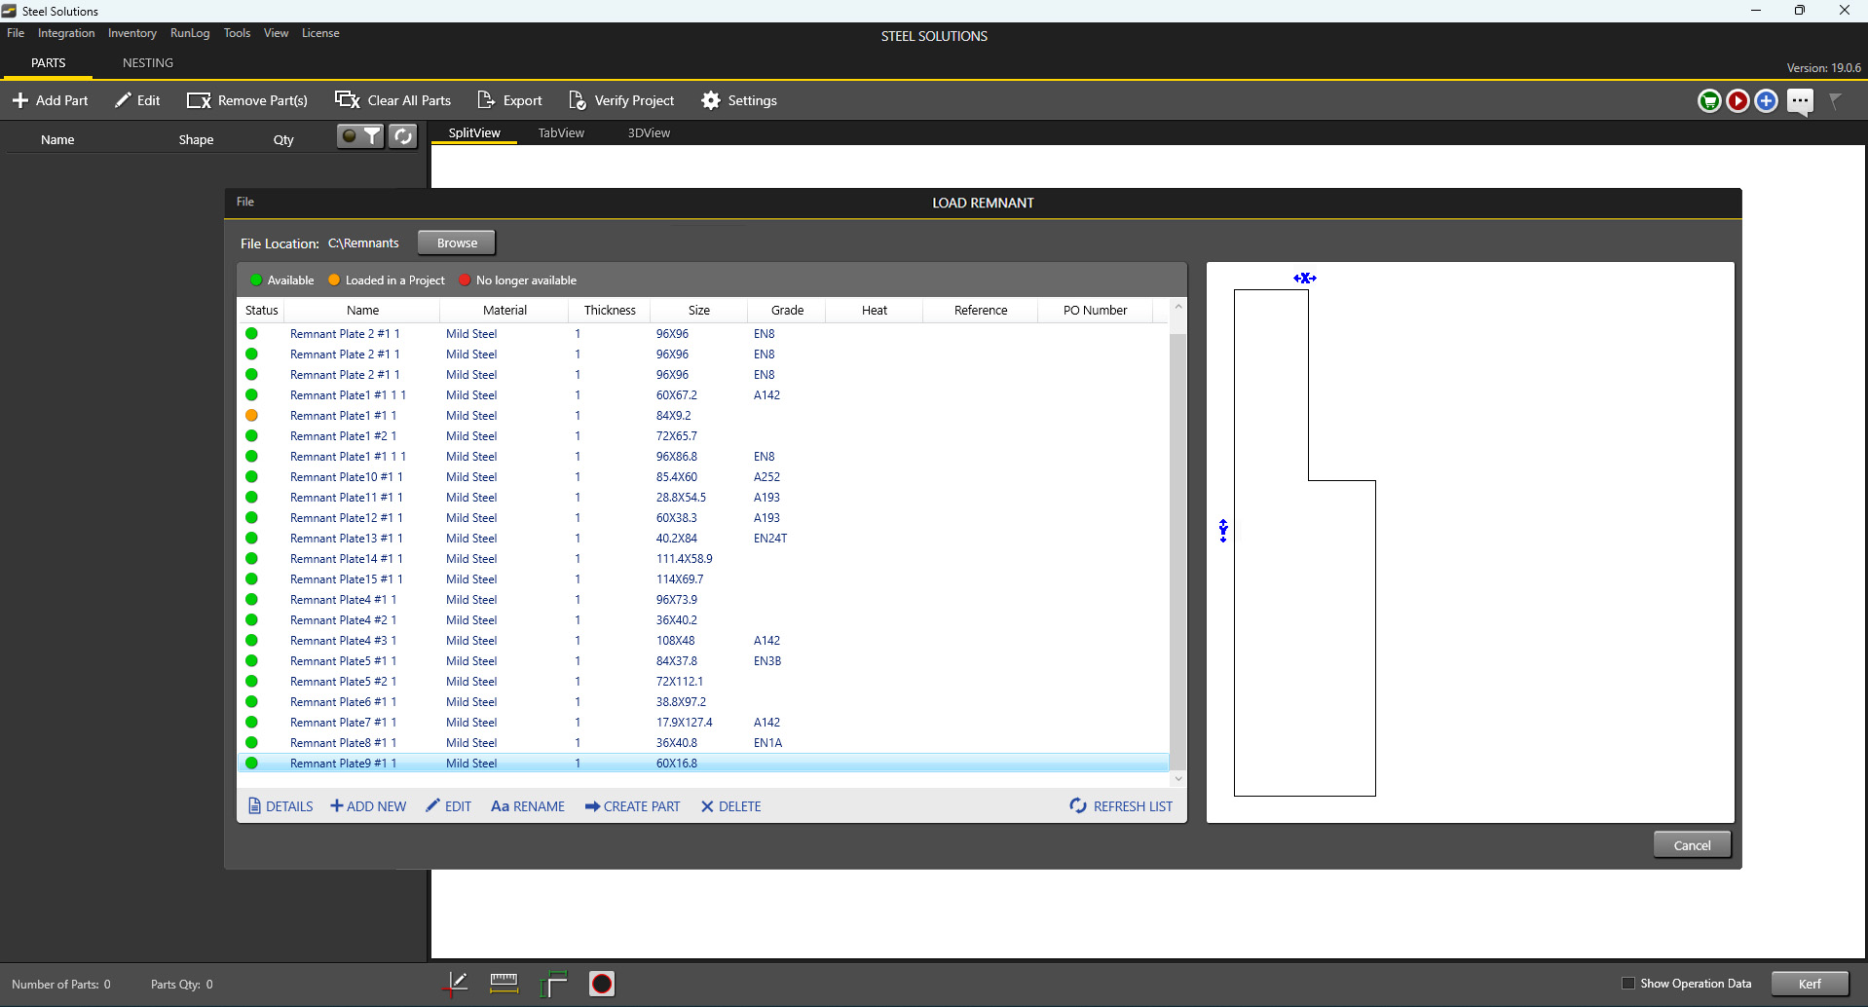
Task: Click ADD NEW remnant button
Action: click(x=368, y=806)
